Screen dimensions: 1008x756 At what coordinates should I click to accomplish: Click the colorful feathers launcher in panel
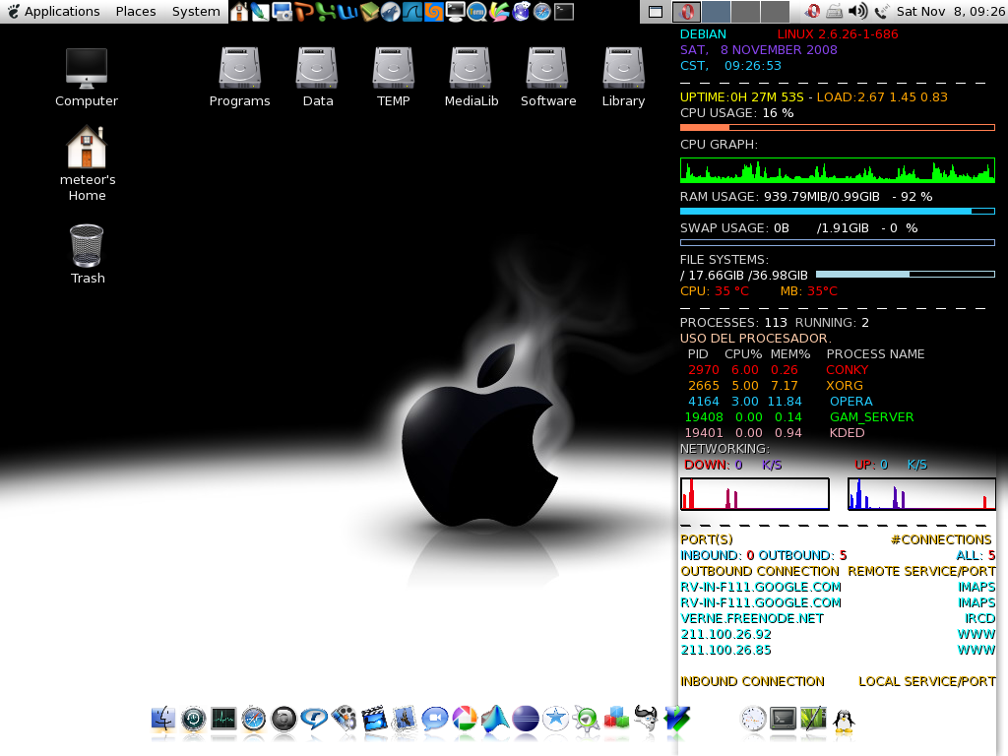coord(499,12)
